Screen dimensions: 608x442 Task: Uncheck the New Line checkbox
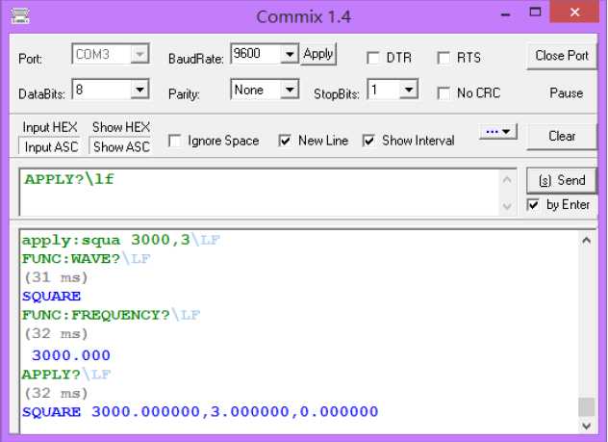[x=285, y=141]
